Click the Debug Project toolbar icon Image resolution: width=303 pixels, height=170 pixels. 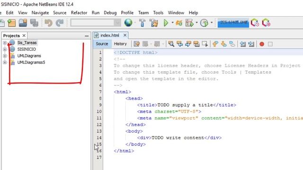179,23
